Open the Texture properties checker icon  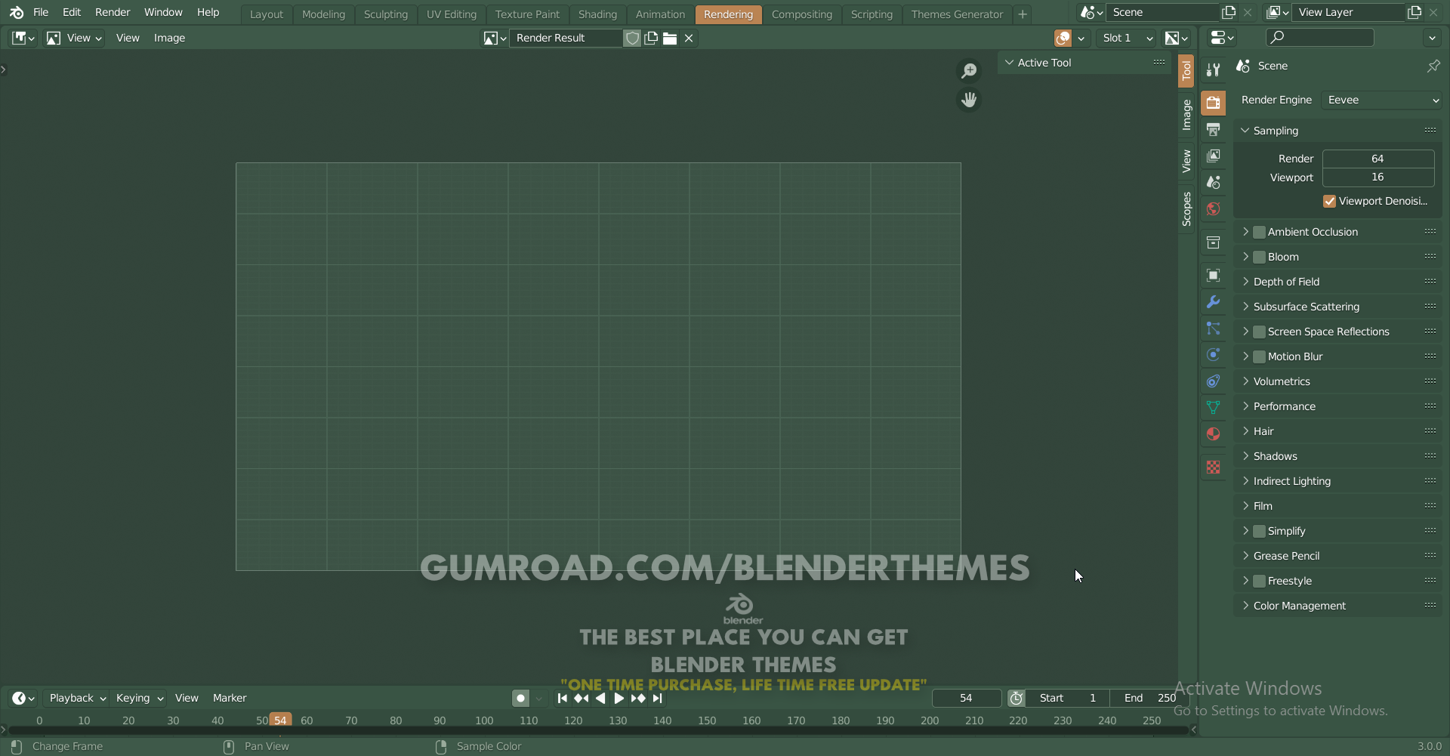pyautogui.click(x=1213, y=467)
